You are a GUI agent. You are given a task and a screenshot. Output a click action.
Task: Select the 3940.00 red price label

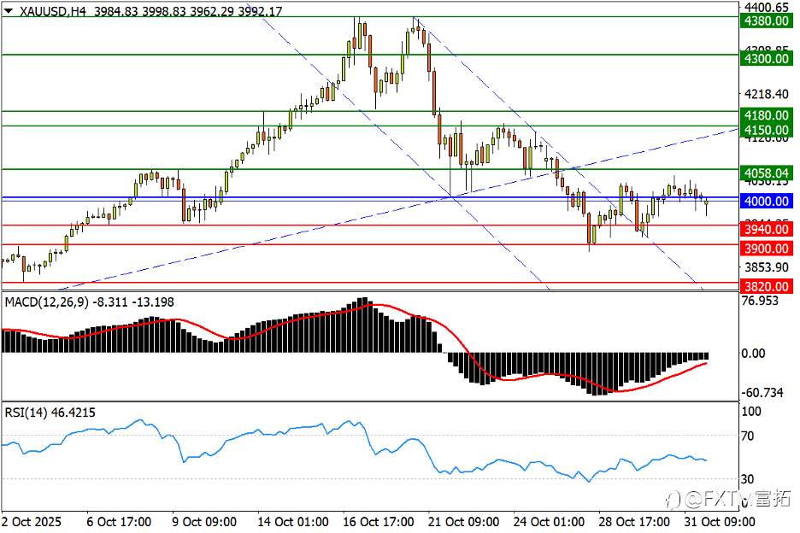tap(766, 230)
